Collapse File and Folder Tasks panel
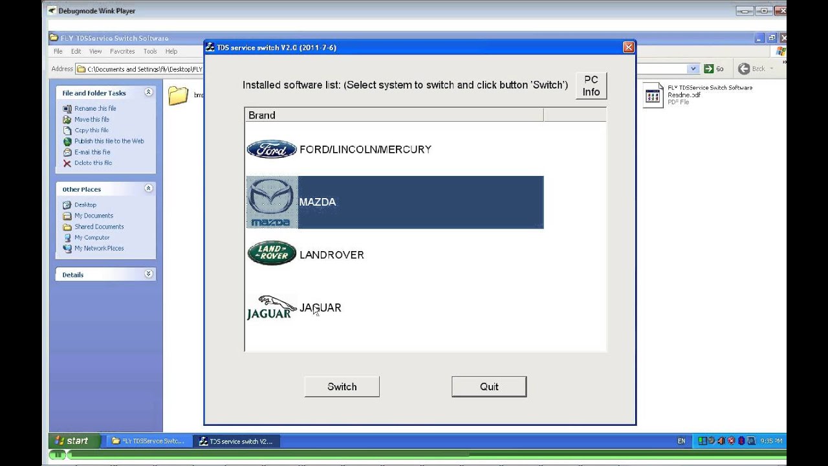 148,93
